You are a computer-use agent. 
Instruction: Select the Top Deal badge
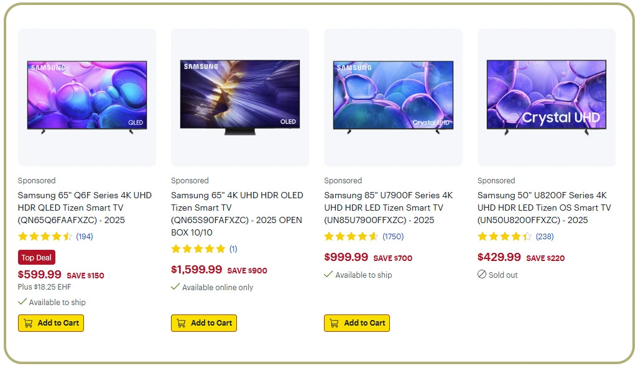(36, 257)
